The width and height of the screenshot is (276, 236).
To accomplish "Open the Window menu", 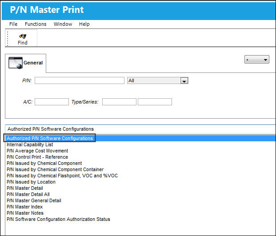I will coord(63,24).
